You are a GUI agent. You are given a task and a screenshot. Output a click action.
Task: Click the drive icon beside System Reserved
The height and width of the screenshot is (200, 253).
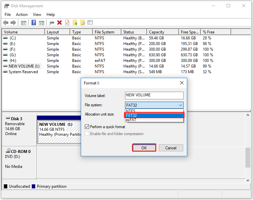pyautogui.click(x=5, y=72)
